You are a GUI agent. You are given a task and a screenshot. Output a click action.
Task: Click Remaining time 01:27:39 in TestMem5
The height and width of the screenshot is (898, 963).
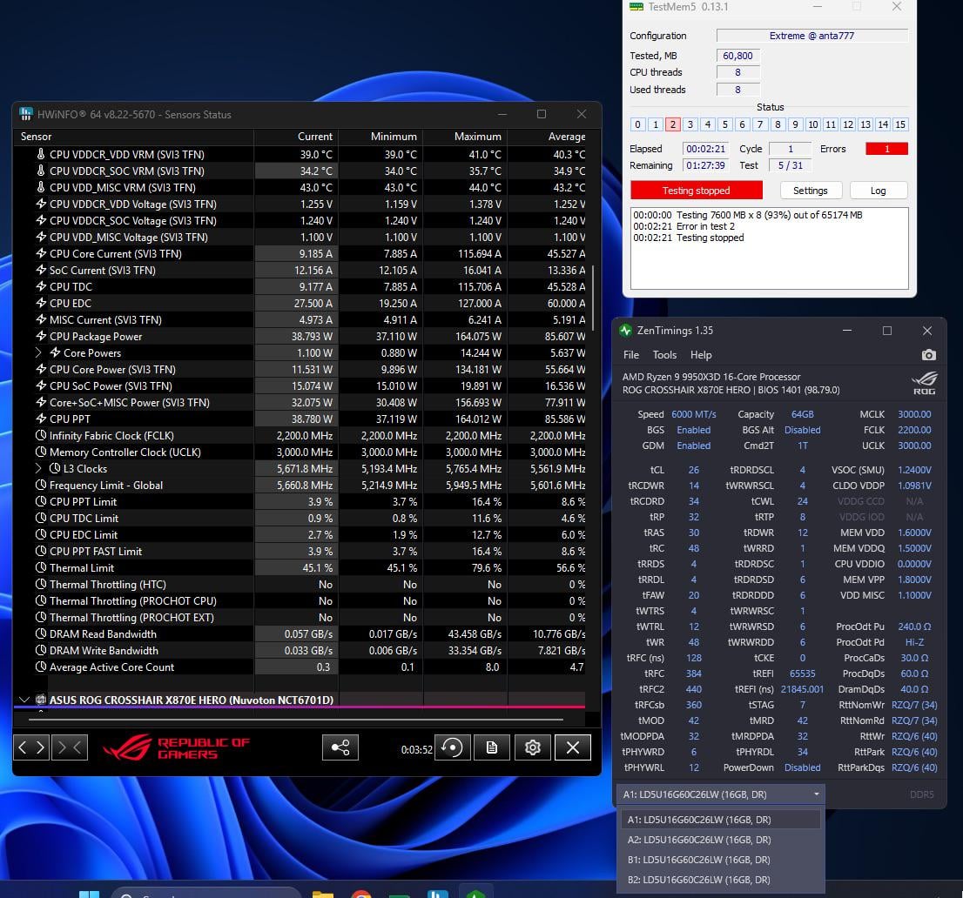705,165
